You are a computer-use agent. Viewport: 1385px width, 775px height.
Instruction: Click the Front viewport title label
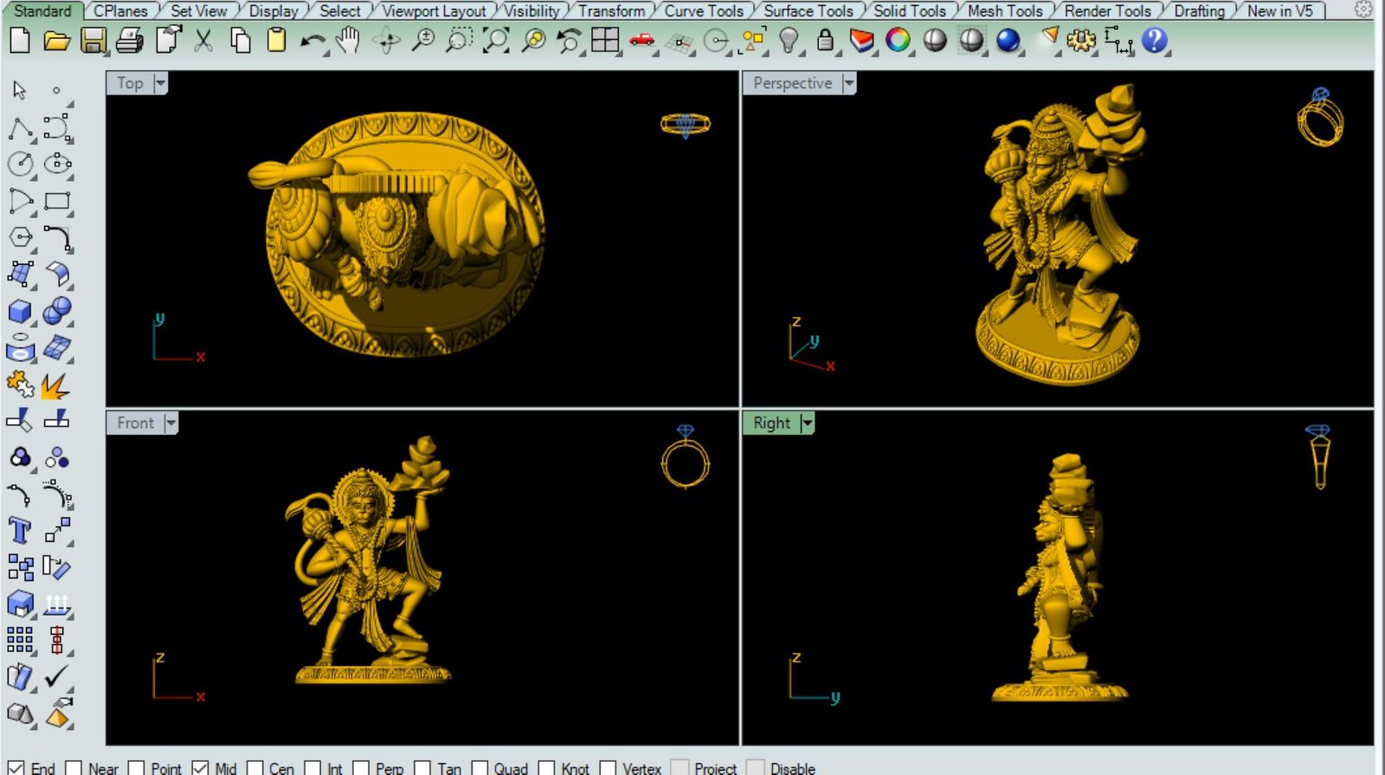(x=135, y=423)
